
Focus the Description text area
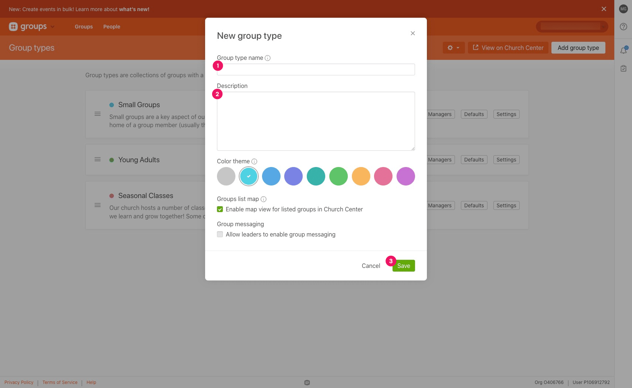pos(316,121)
